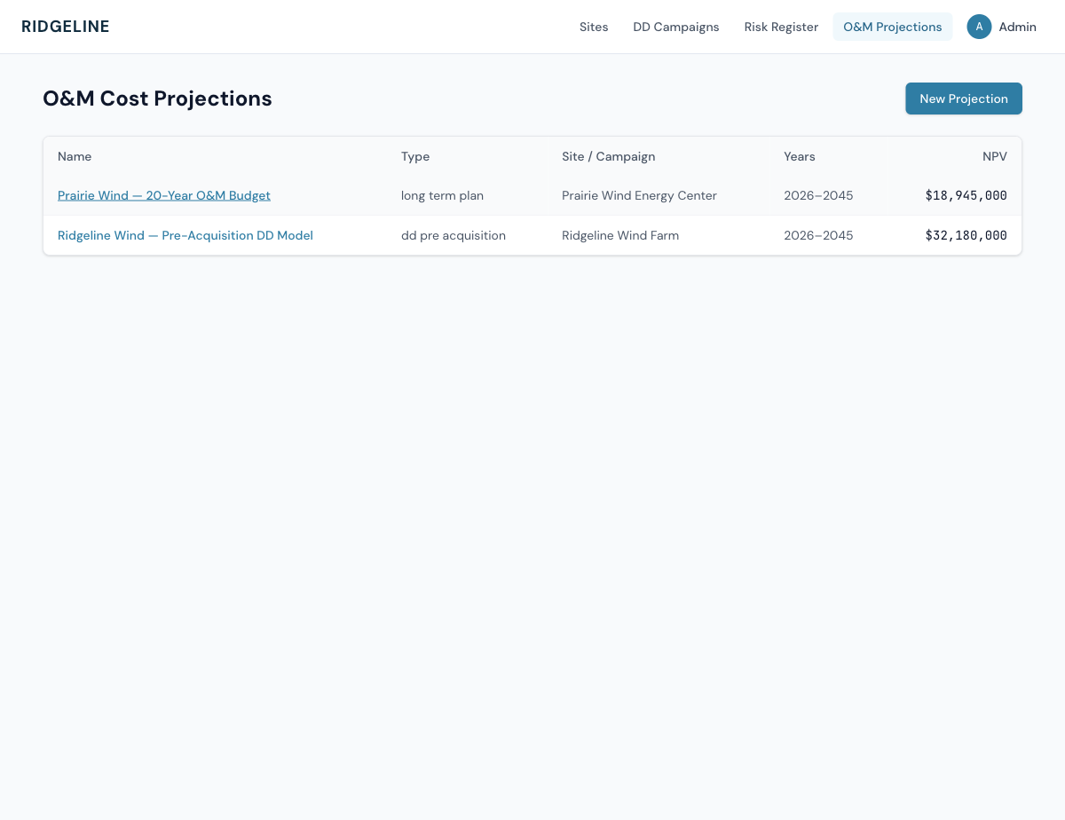1065x820 pixels.
Task: Select the O&M Projections tab
Action: [x=893, y=27]
